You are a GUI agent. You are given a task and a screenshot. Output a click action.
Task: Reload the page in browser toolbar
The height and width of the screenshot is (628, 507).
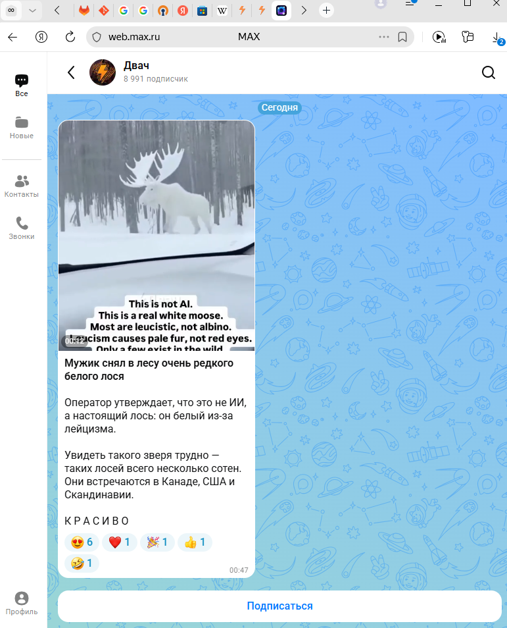70,37
